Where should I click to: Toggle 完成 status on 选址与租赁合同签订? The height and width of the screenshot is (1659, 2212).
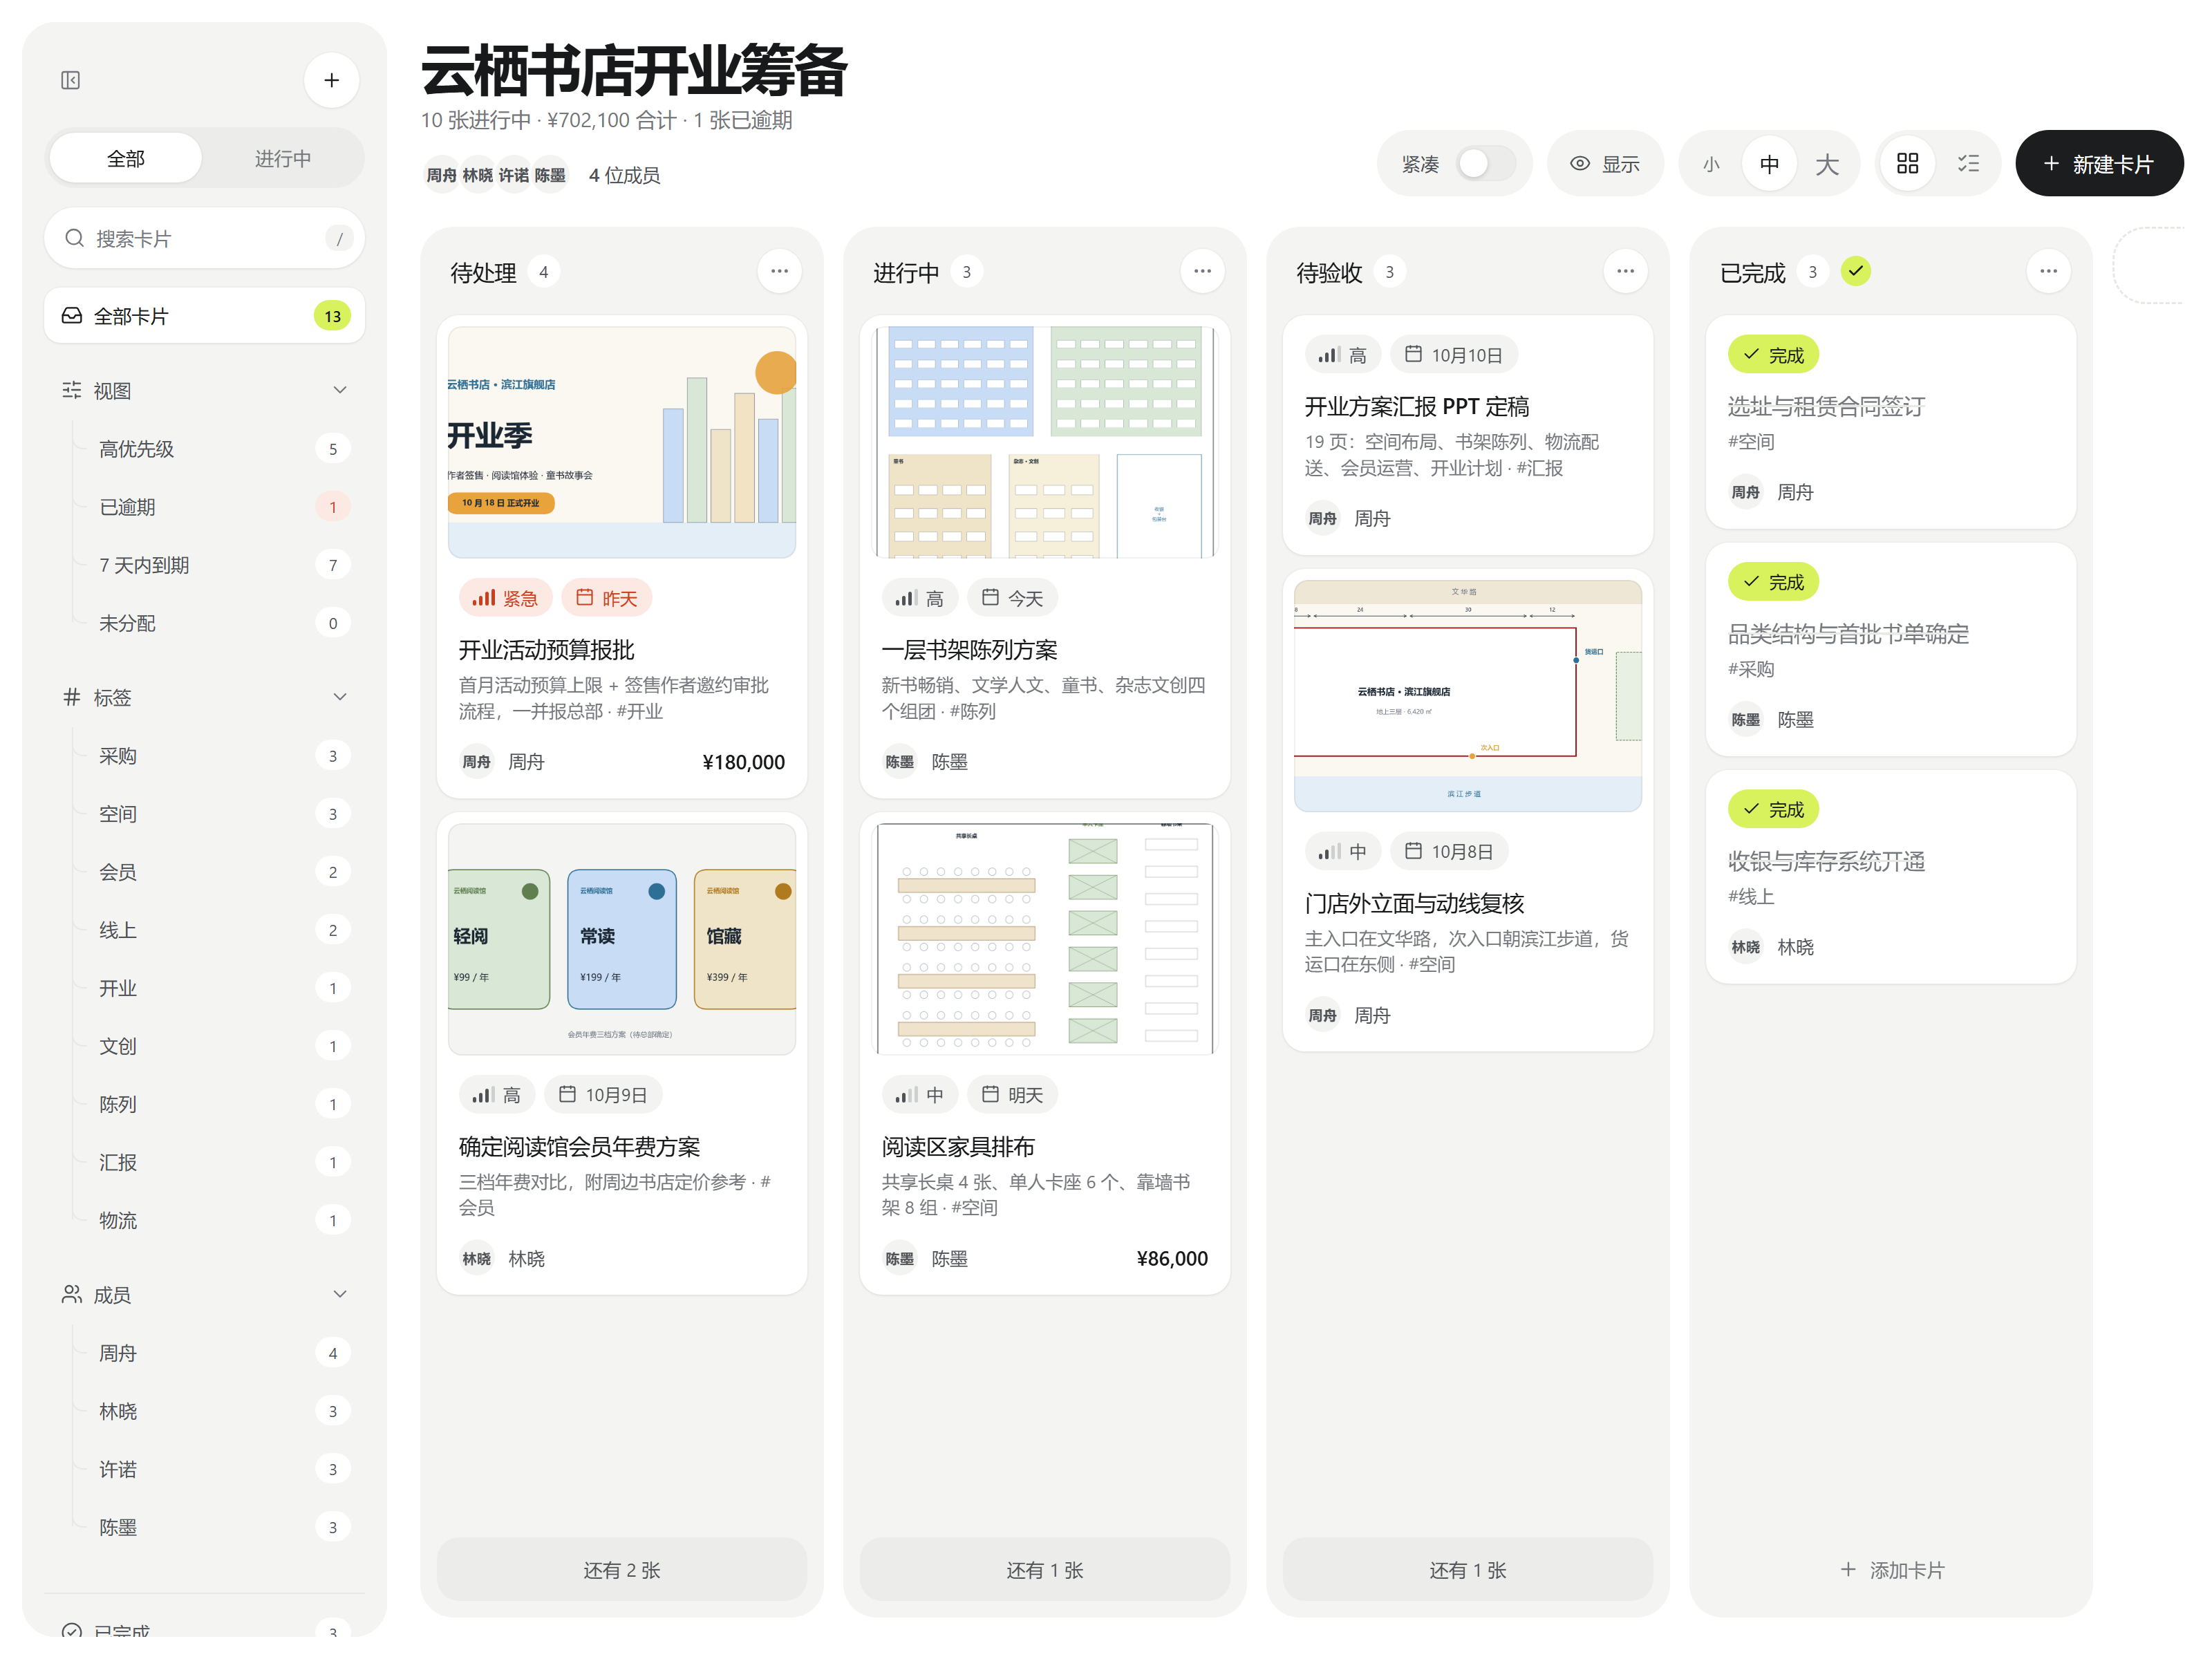coord(1773,355)
